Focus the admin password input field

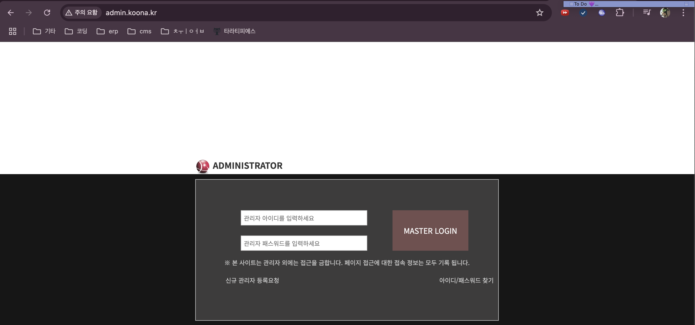[303, 243]
